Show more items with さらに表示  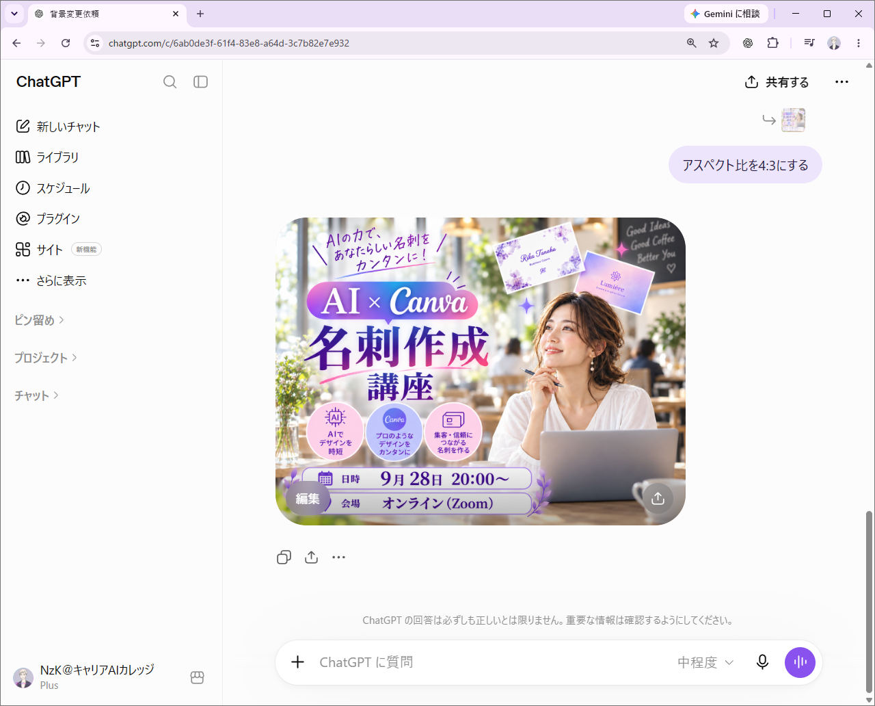51,280
